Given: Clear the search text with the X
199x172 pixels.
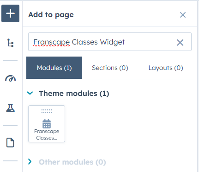Looking at the screenshot, I should [x=180, y=43].
